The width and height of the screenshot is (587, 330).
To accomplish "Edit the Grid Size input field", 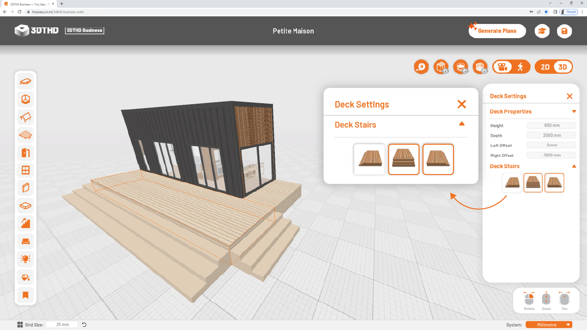I will pos(62,325).
